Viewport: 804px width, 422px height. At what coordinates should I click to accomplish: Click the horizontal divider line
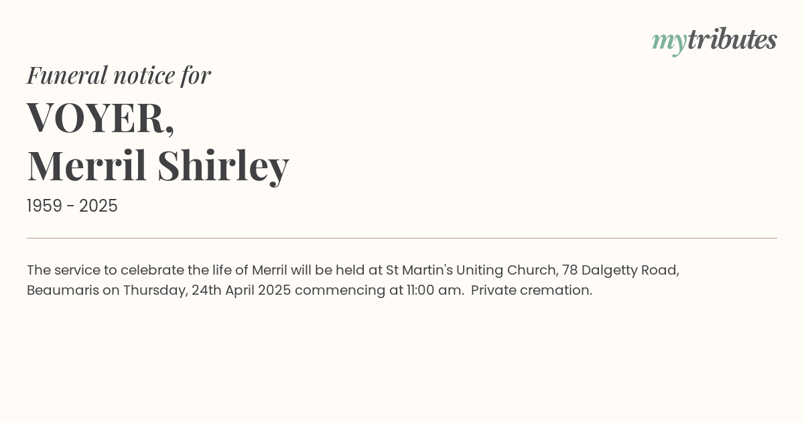[x=402, y=238]
